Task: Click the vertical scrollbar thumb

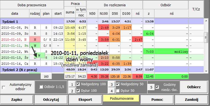Action: coord(206,37)
